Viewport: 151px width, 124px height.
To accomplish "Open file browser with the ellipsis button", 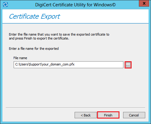I will (x=128, y=65).
